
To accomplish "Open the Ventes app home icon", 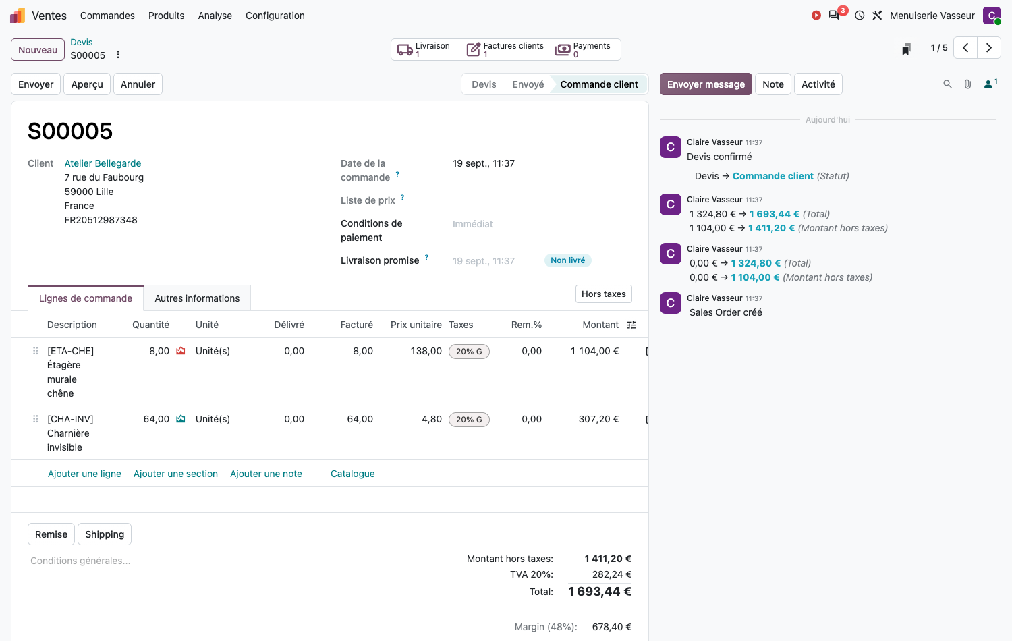I will pos(18,16).
